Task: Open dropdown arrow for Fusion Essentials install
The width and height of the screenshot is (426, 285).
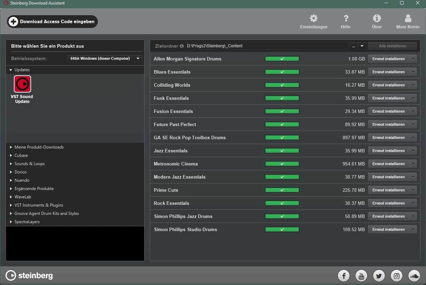Action: coord(413,111)
